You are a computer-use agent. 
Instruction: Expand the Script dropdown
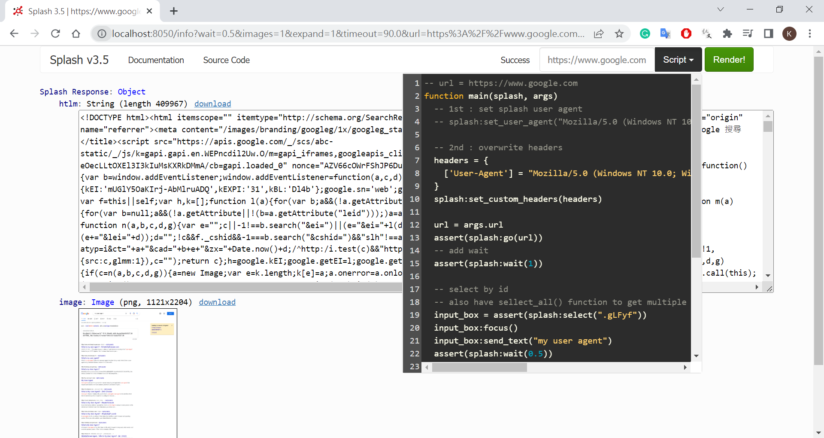678,60
